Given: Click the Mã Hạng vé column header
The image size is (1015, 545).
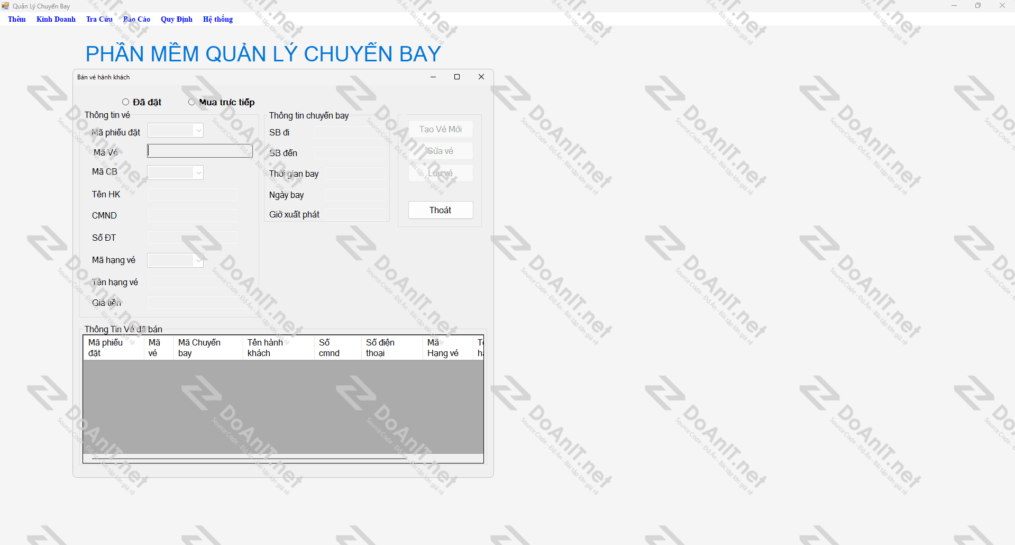Looking at the screenshot, I should tap(447, 348).
